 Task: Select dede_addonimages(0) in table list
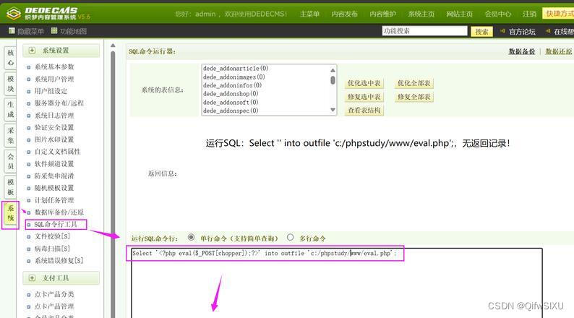[x=234, y=77]
